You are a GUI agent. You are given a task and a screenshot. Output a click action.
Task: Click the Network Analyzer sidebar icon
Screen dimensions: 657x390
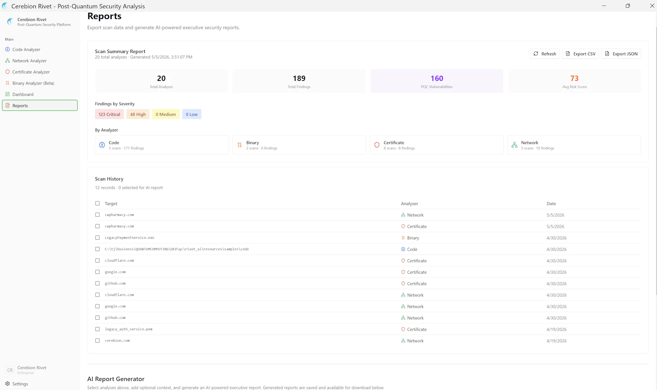7,60
